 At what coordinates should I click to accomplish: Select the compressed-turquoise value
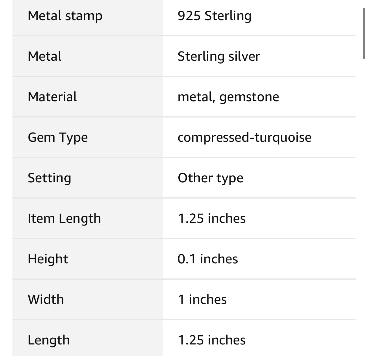tap(244, 138)
